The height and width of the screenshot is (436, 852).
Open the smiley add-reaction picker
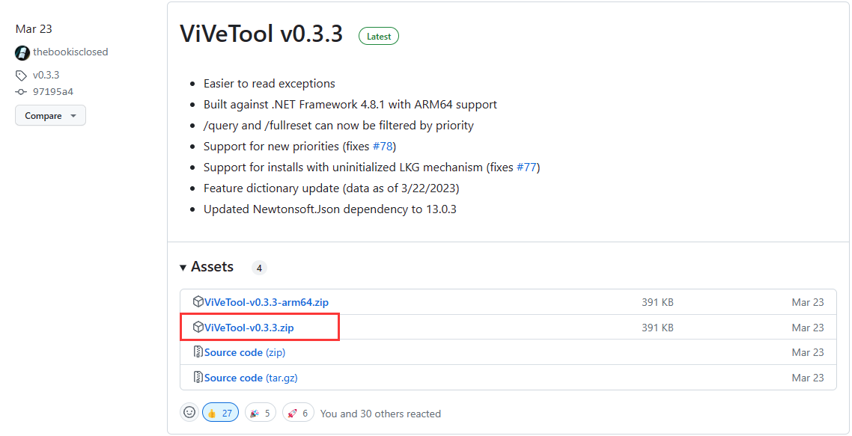pyautogui.click(x=189, y=412)
